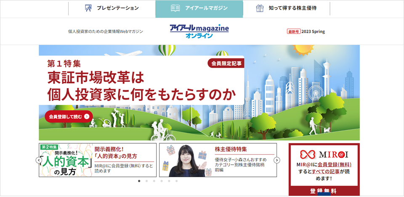
Task: Select the sixth carousel pagination dot
Action: pyautogui.click(x=176, y=181)
